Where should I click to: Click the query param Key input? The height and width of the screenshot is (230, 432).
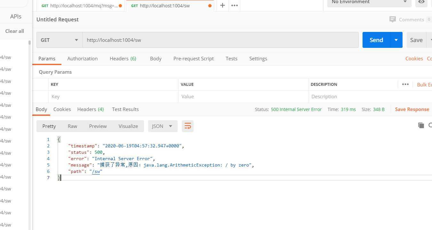coord(114,96)
